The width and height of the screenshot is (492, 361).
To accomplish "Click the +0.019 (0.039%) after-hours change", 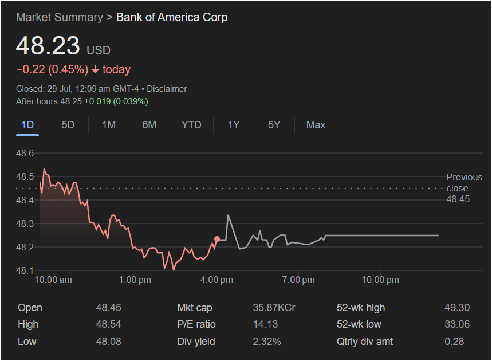I will click(116, 101).
